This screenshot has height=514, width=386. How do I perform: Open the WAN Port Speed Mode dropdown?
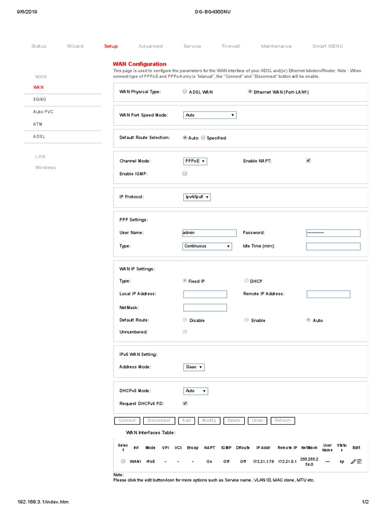[210, 115]
